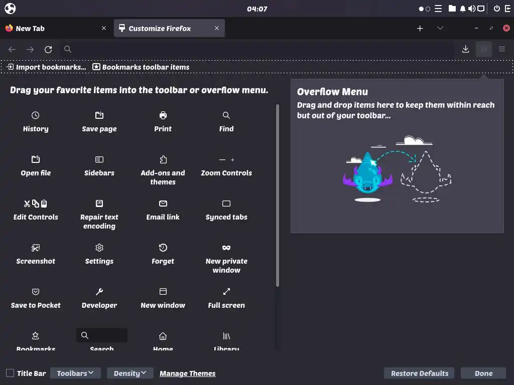Click Bookmarks toolbar items placeholder
The image size is (514, 385).
[x=141, y=67]
